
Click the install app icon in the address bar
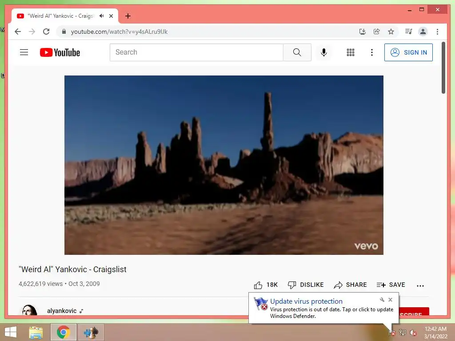point(363,32)
